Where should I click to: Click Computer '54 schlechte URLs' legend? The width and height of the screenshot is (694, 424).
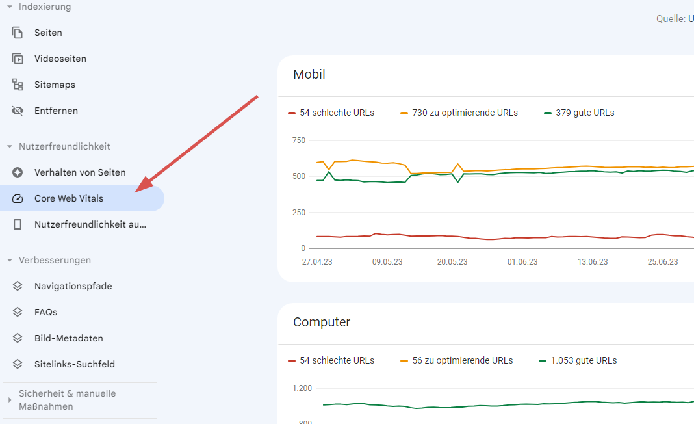tap(337, 360)
